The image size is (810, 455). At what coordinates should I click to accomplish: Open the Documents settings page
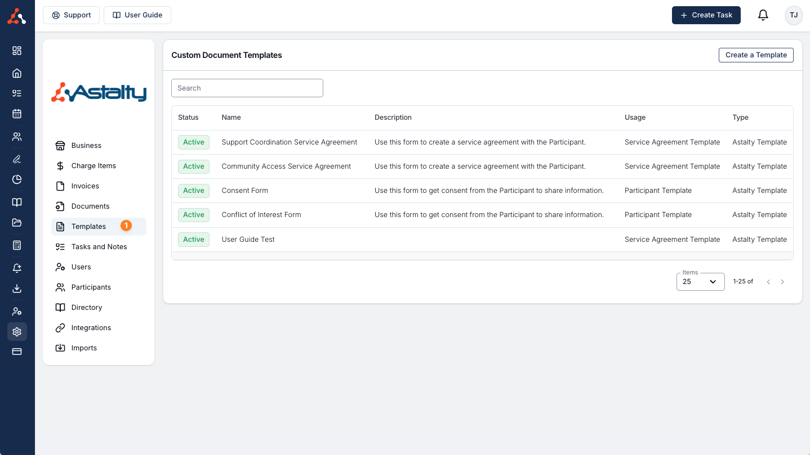pyautogui.click(x=99, y=206)
